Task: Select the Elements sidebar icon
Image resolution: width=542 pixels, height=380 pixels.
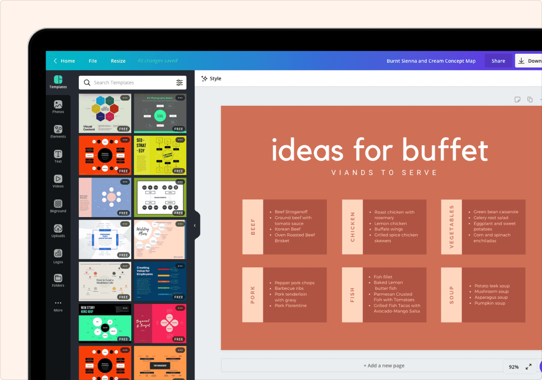Action: tap(58, 132)
